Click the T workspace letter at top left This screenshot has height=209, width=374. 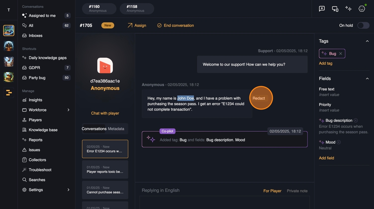[9, 10]
